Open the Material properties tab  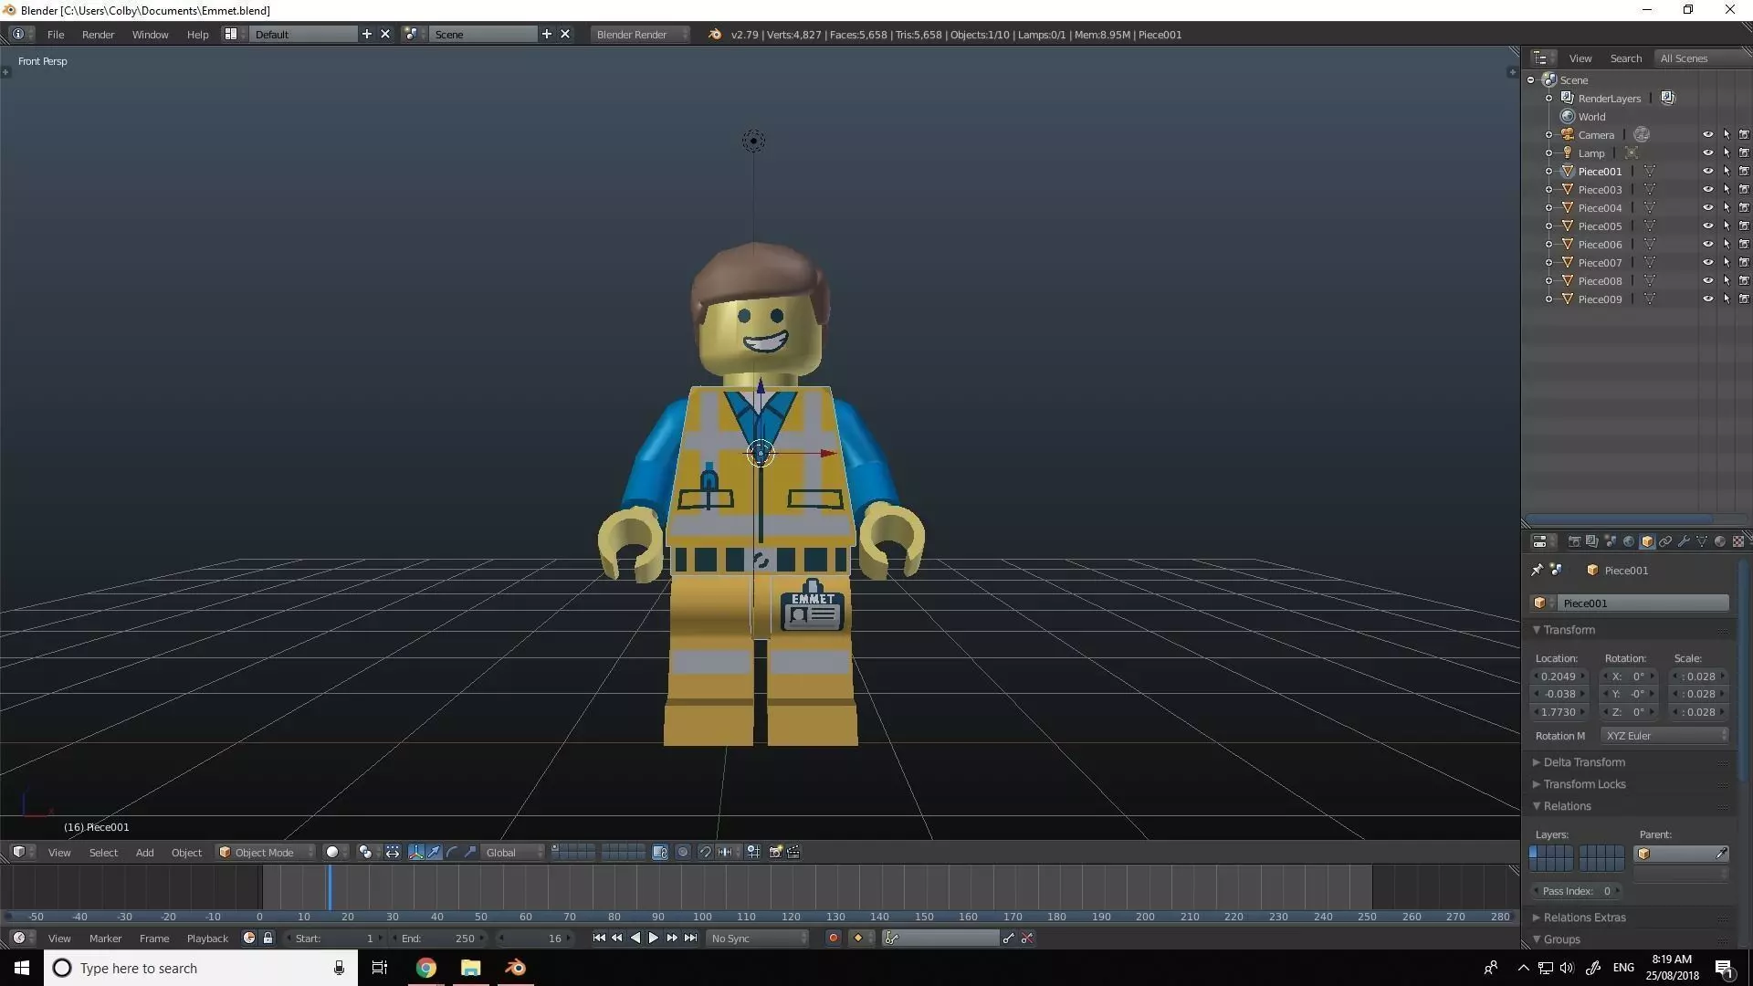(x=1720, y=541)
